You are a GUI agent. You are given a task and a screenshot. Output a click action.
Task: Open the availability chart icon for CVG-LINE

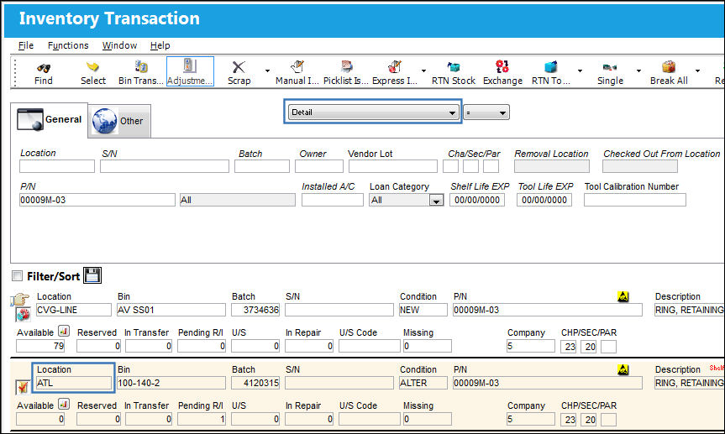tap(64, 331)
